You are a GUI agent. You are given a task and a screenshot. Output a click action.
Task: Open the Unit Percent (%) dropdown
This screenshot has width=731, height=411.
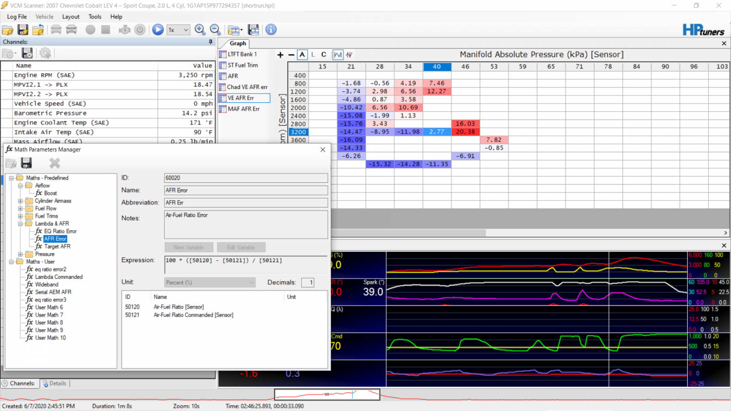click(210, 283)
